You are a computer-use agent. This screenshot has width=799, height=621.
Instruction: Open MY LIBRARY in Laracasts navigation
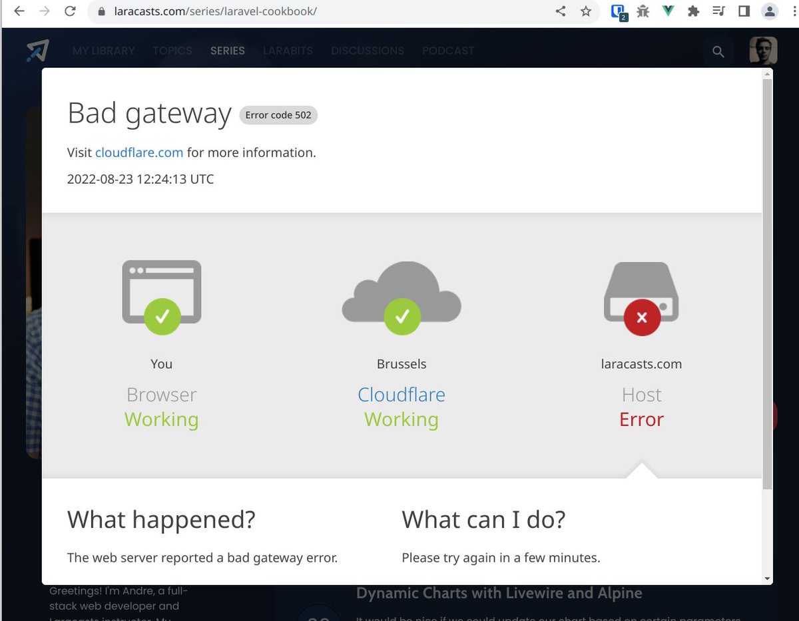click(x=103, y=51)
